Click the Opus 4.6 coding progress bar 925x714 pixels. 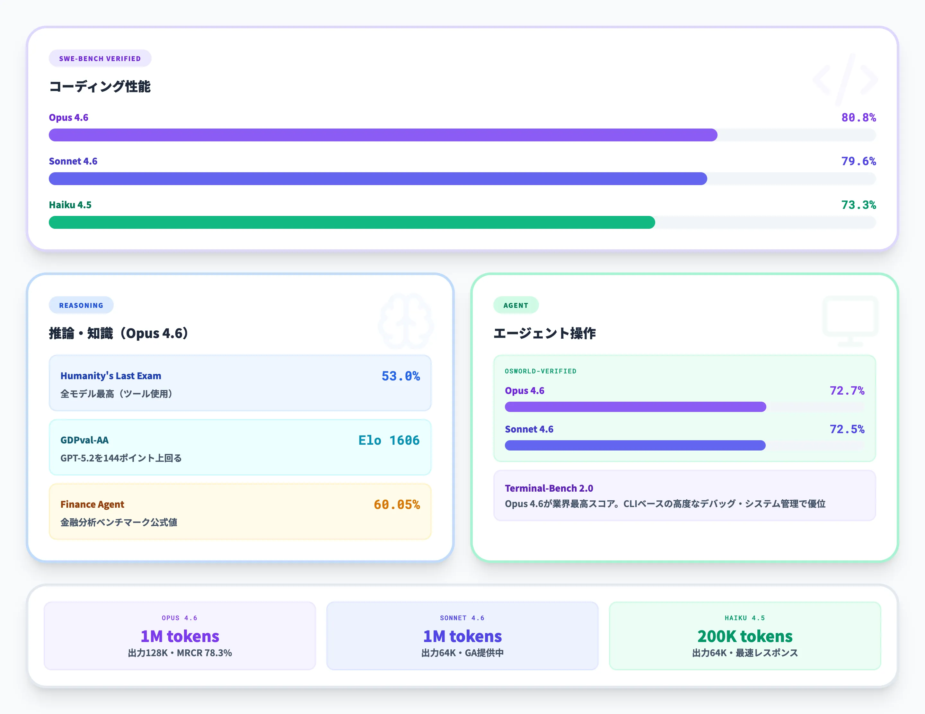click(x=383, y=135)
